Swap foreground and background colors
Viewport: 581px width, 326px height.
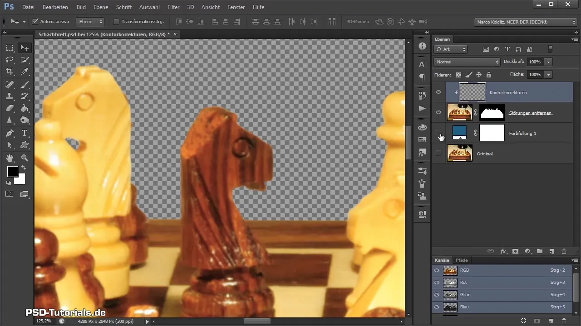click(x=23, y=168)
